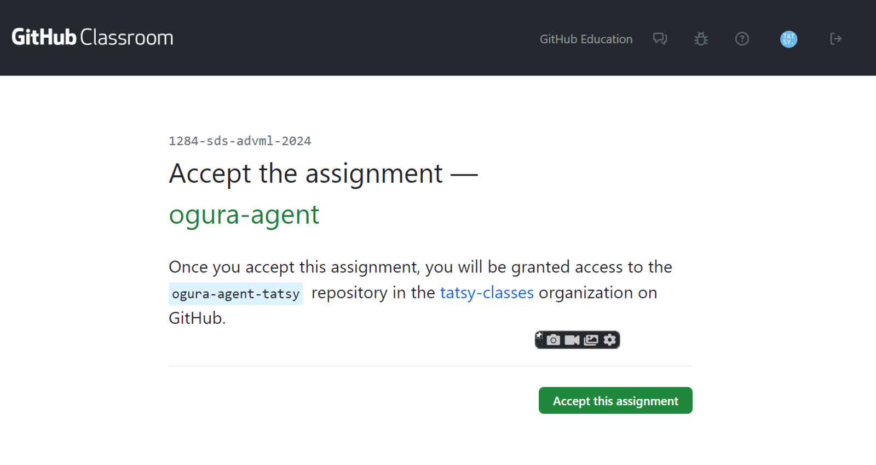Click the "Once you accept this assignment" paragraph

pos(420,293)
